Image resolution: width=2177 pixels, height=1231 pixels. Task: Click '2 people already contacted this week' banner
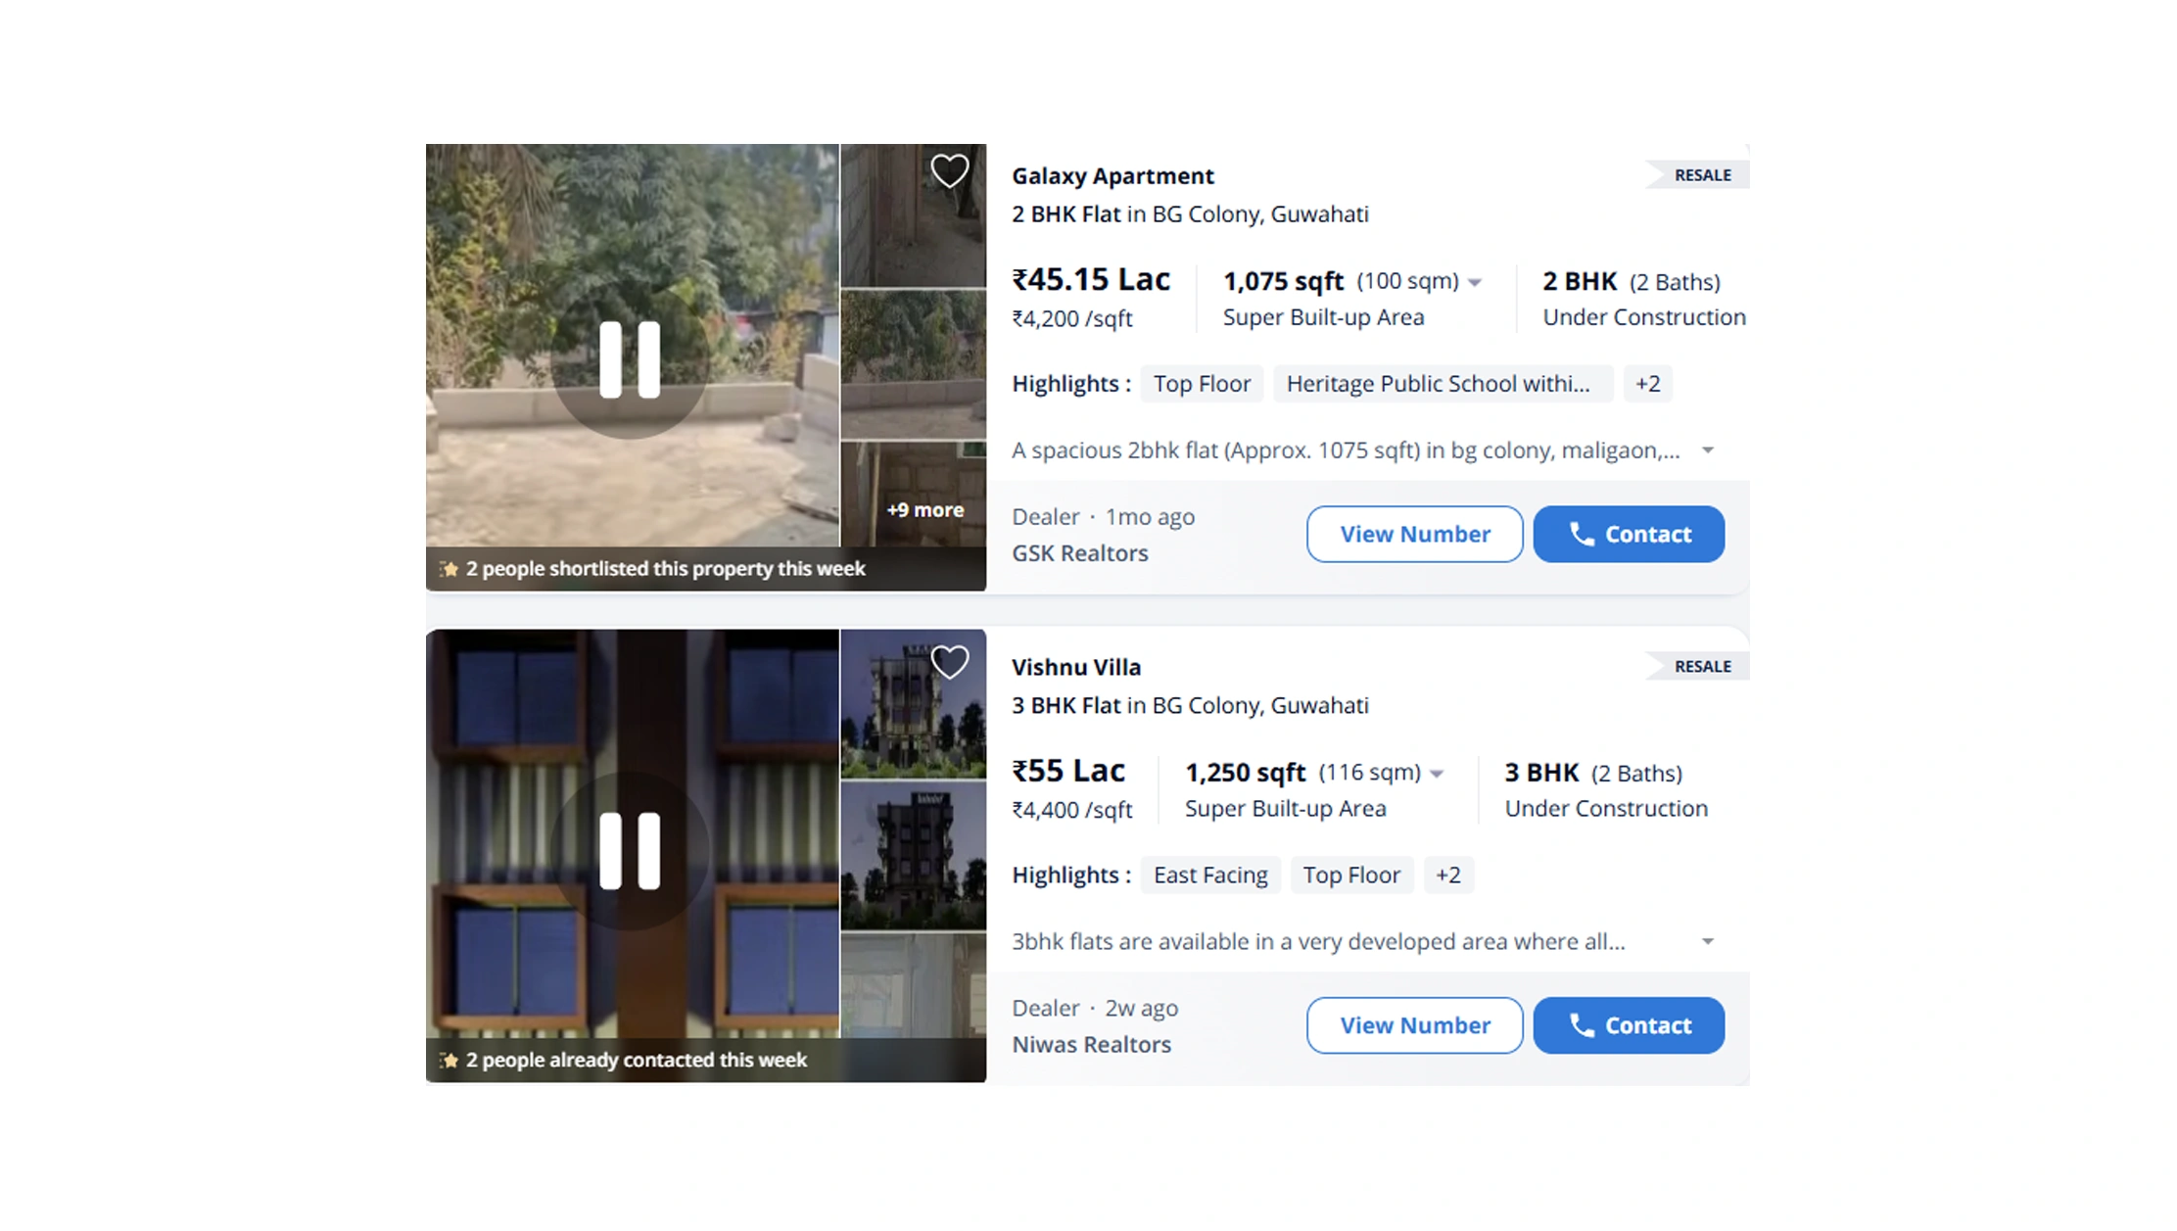click(x=705, y=1060)
